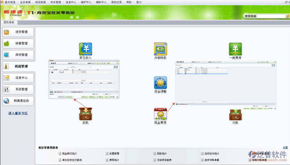Select 销售管理 in the left sidebar

point(18,43)
